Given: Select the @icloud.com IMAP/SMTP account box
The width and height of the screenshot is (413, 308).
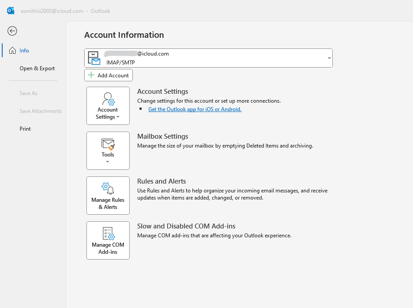Looking at the screenshot, I should click(x=209, y=58).
